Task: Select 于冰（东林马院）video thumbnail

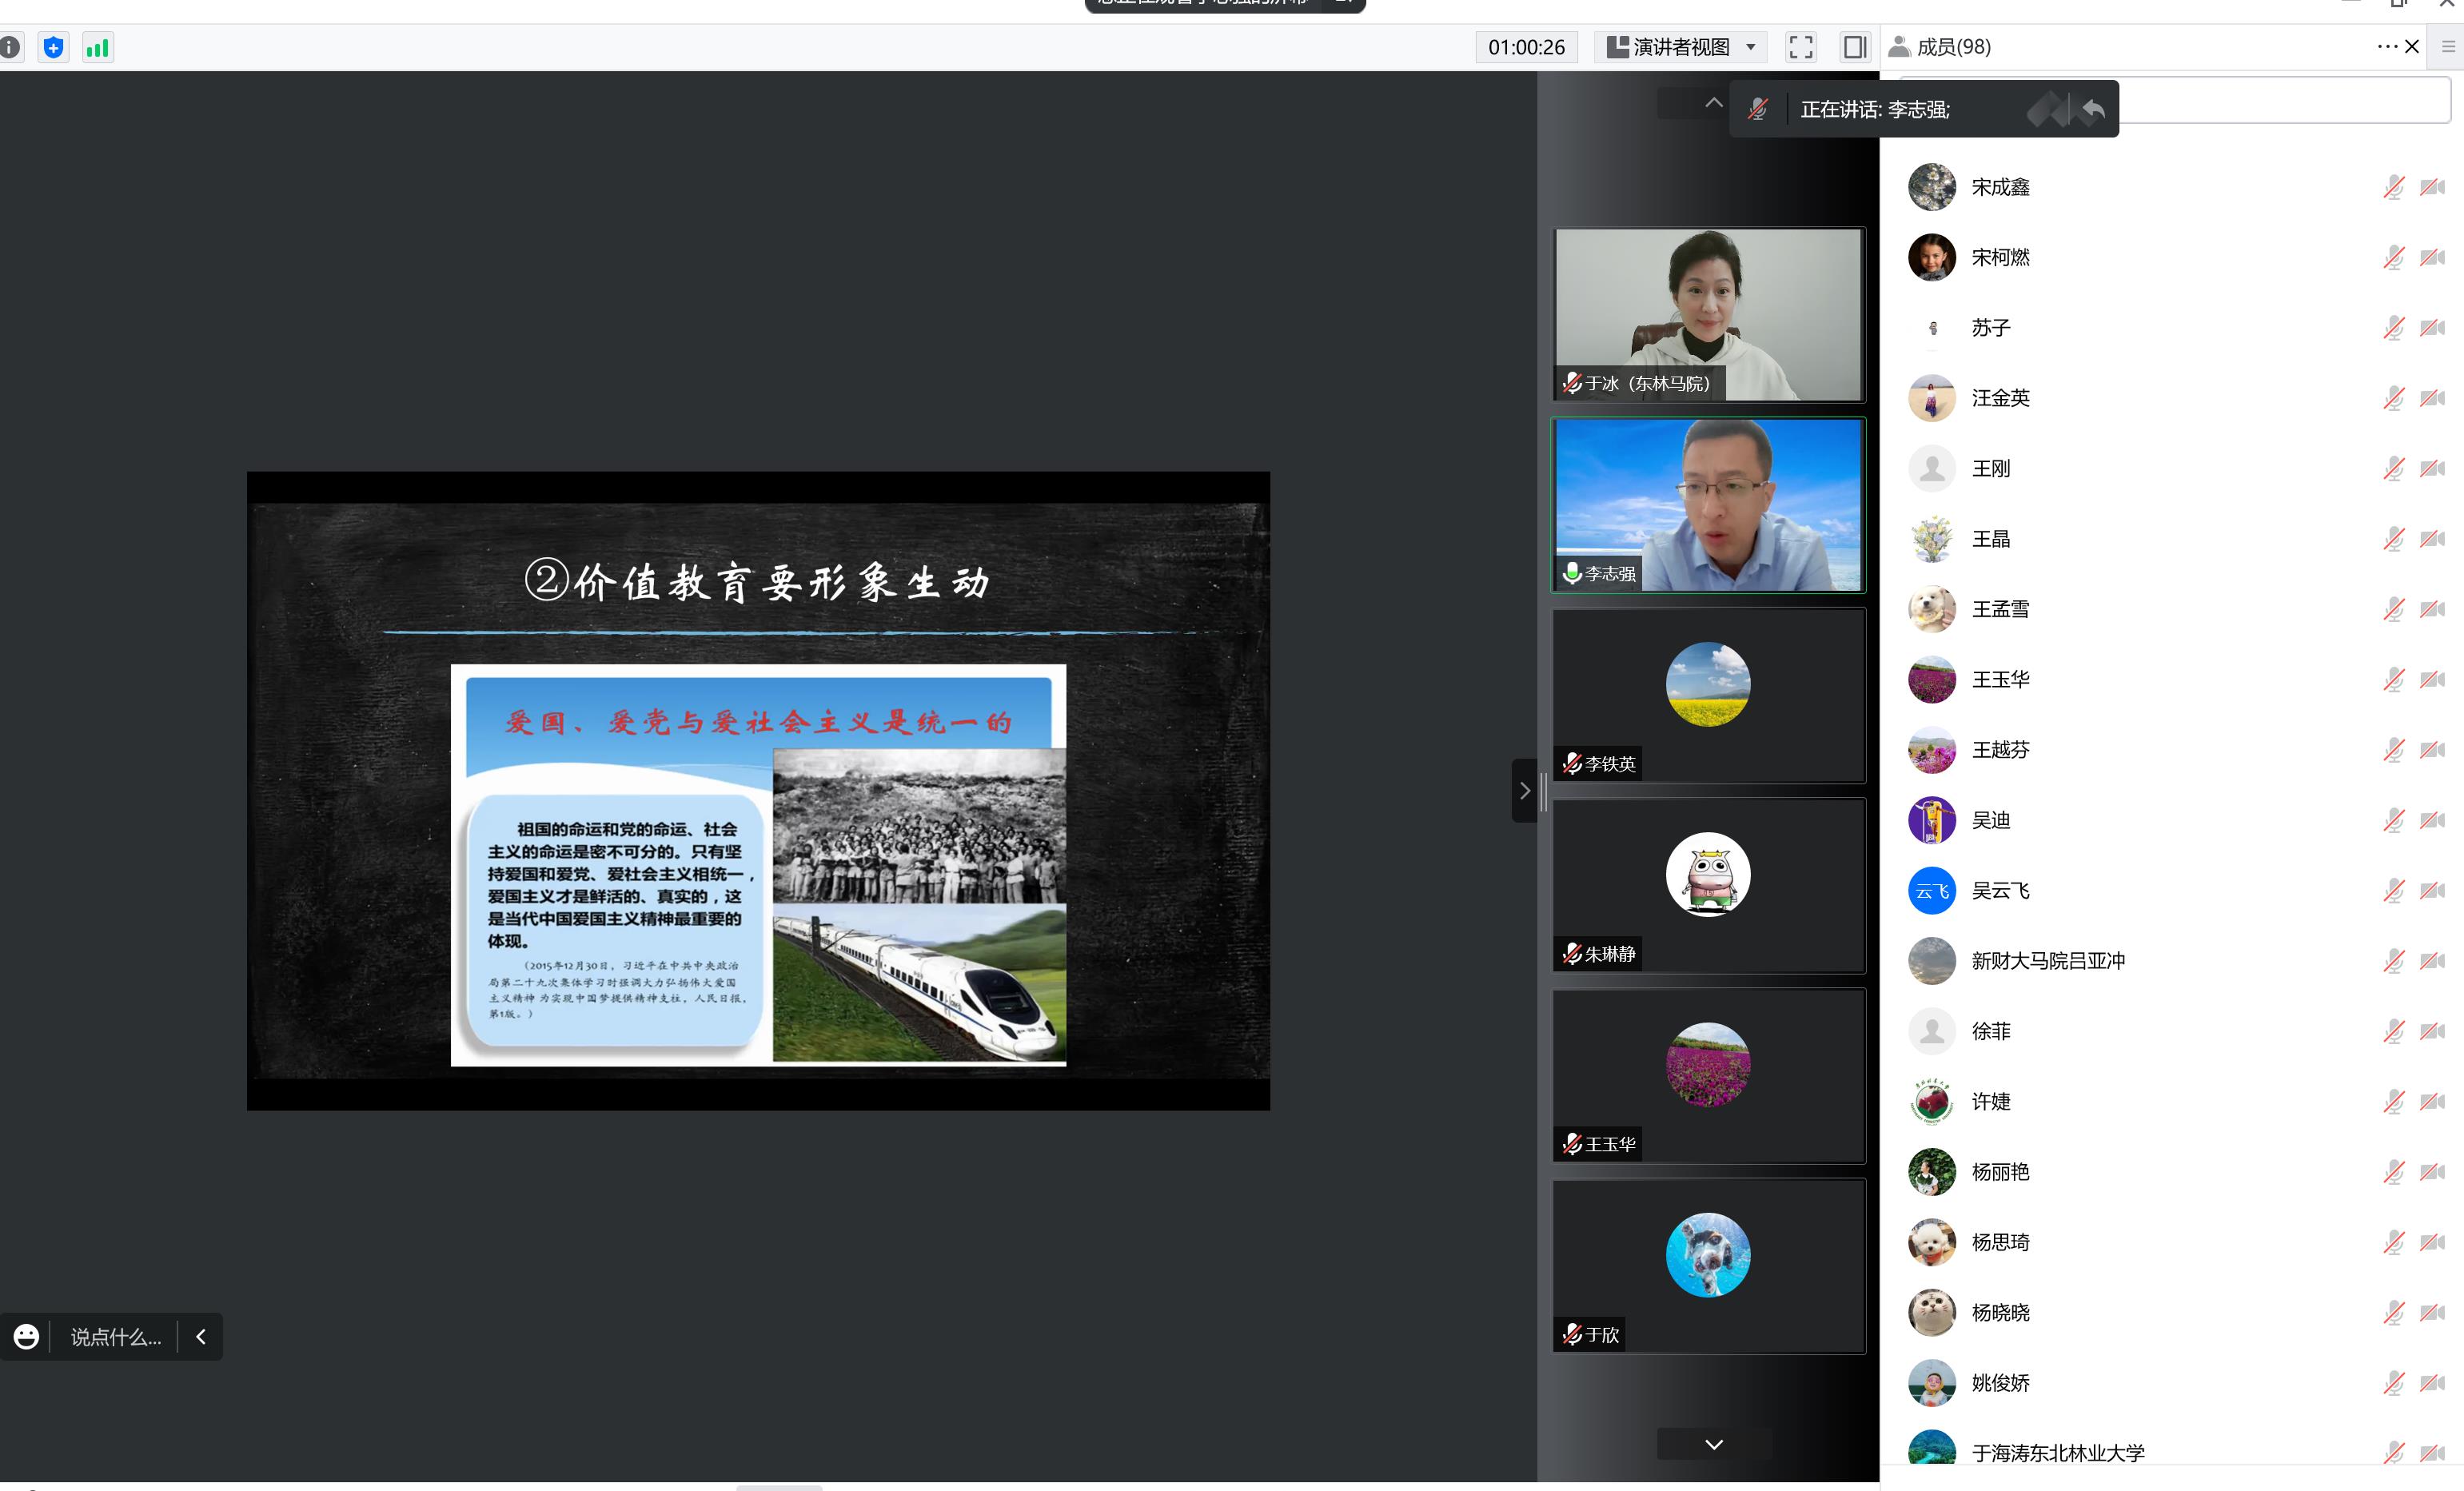Action: click(1707, 314)
